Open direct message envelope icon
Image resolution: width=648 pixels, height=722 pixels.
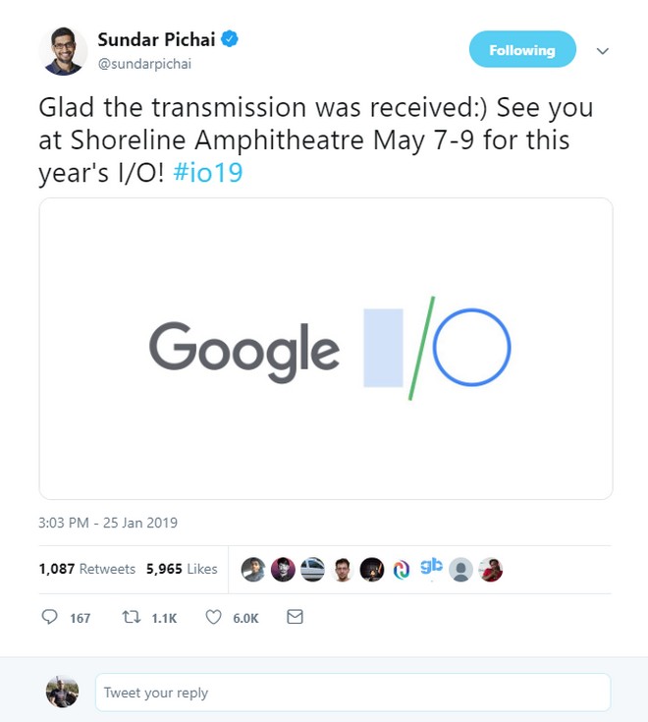click(294, 617)
